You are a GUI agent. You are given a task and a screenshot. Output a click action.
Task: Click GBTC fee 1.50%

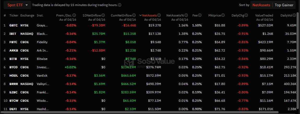click(x=197, y=25)
